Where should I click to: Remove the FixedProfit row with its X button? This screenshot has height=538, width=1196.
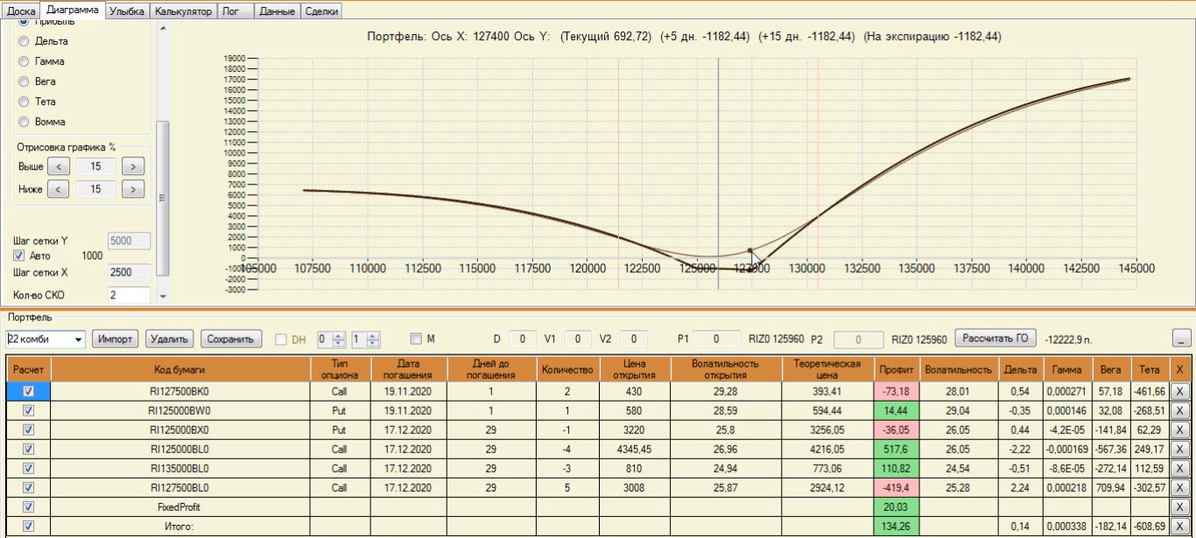coord(1178,507)
